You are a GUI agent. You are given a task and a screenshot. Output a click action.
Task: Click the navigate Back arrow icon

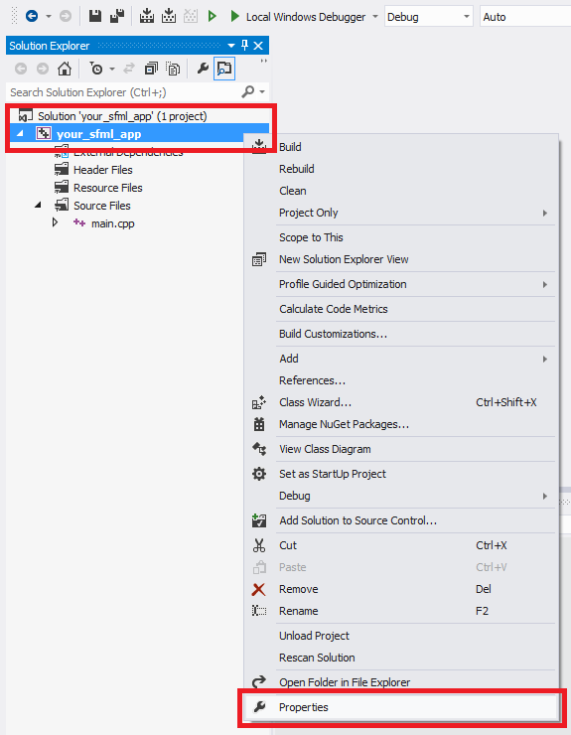32,17
